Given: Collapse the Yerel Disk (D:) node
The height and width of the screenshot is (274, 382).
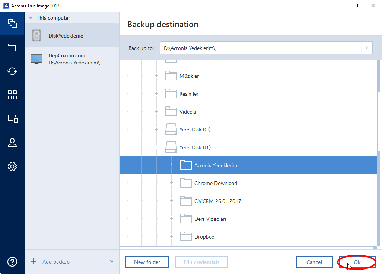Looking at the screenshot, I should coord(157,147).
